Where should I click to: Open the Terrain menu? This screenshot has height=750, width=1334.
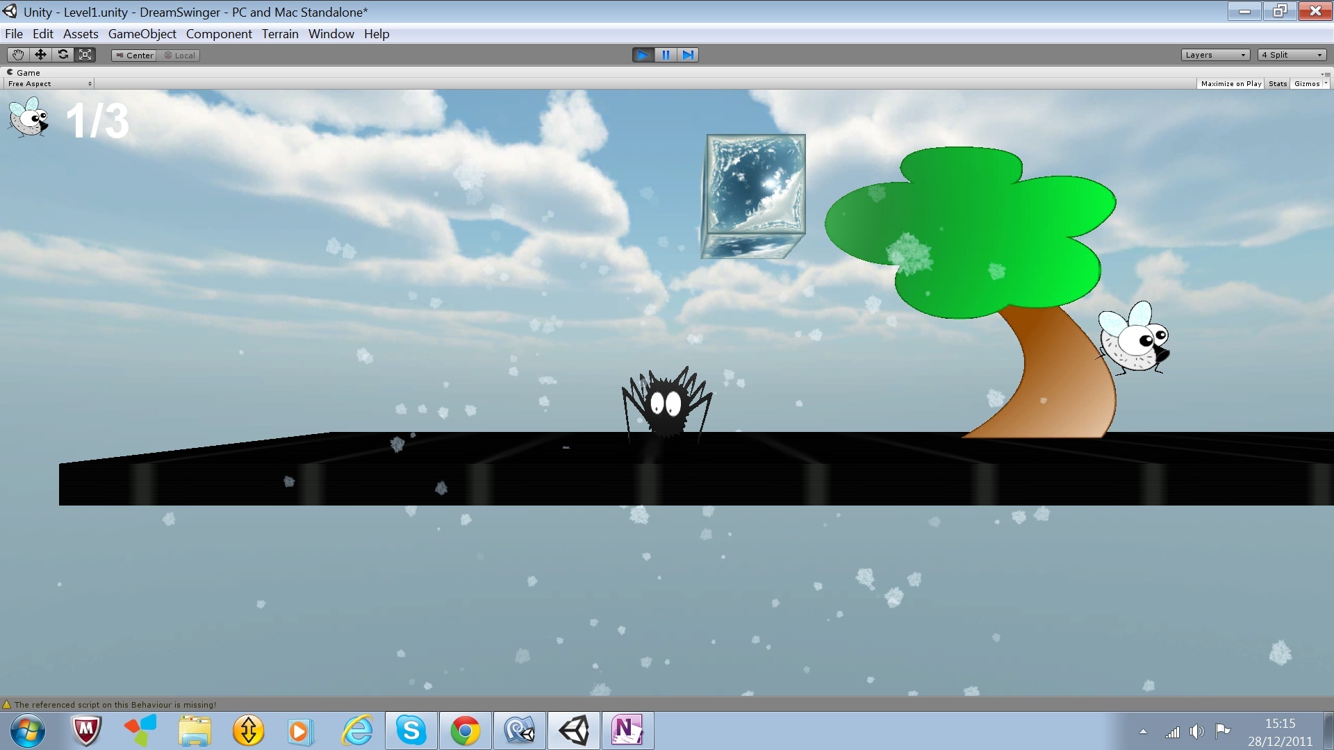[x=280, y=33]
